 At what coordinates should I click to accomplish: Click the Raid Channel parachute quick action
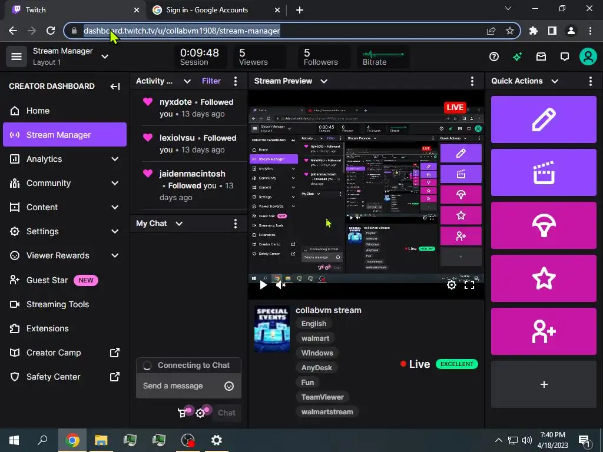pyautogui.click(x=544, y=225)
